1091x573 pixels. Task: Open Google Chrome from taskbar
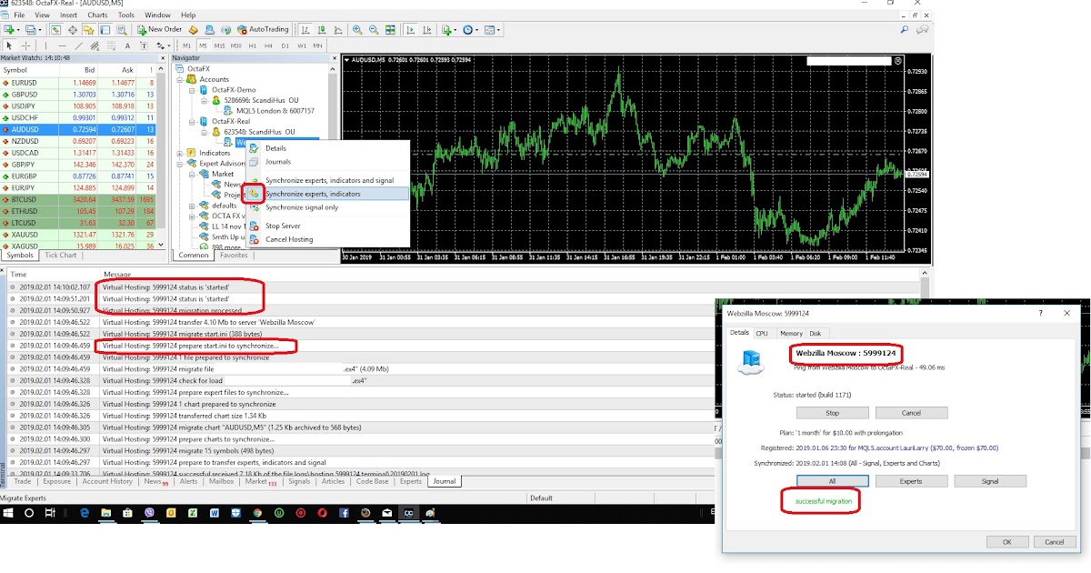tap(256, 513)
